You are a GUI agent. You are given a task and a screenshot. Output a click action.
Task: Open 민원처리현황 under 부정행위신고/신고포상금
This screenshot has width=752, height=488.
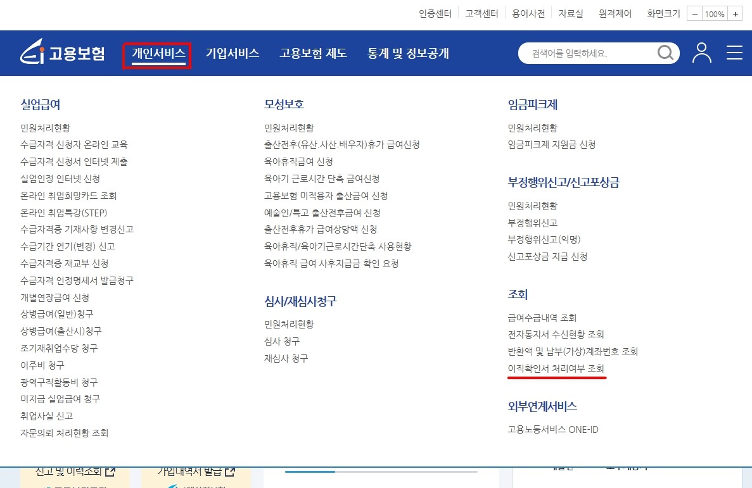[532, 206]
